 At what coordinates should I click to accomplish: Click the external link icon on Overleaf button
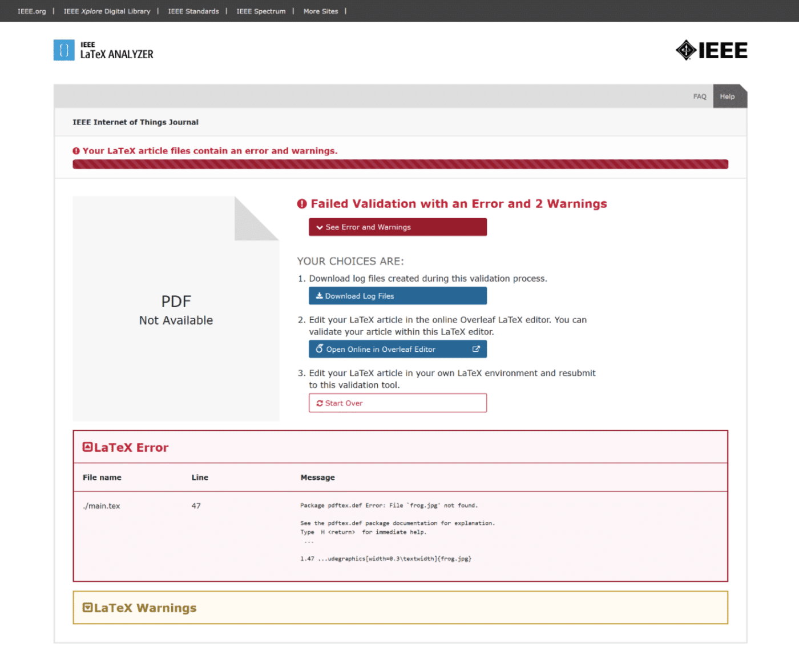tap(476, 349)
